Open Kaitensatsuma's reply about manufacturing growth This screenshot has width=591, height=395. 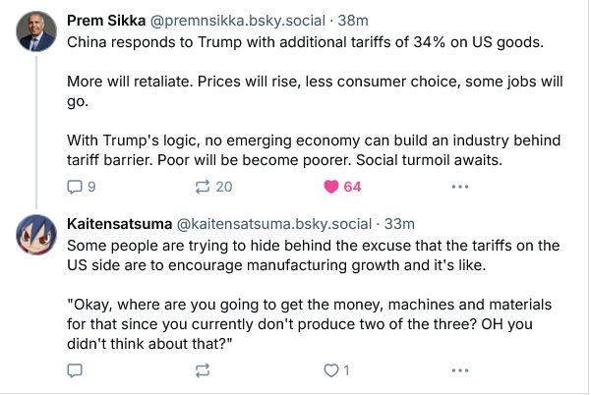click(314, 295)
